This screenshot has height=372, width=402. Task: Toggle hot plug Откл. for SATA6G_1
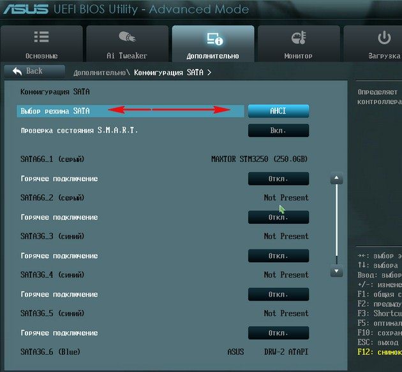(x=278, y=179)
